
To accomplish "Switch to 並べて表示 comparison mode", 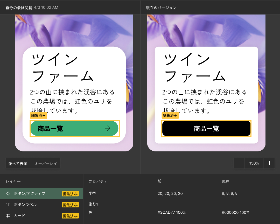I will [x=17, y=163].
